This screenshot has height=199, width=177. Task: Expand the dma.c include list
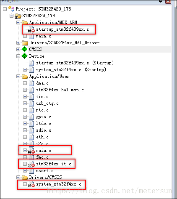coord(25,83)
